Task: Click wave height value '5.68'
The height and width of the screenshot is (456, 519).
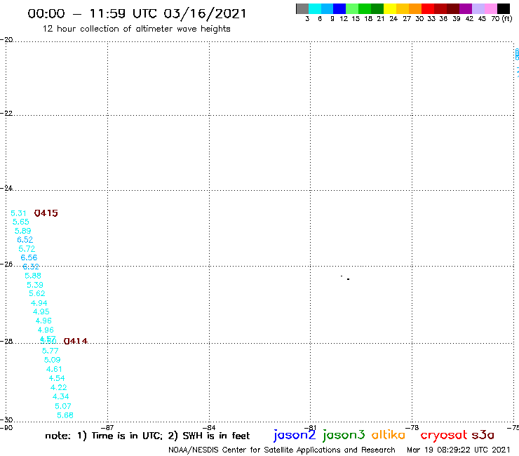Action: point(65,415)
